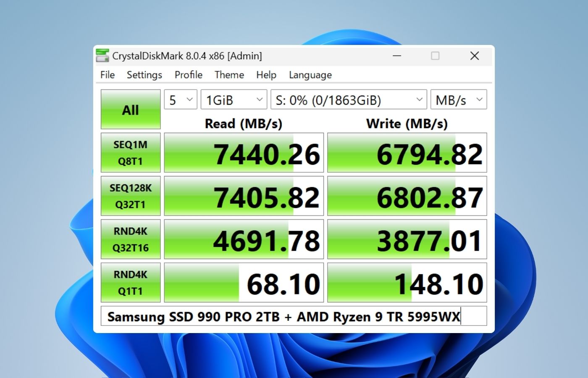Click the SEQ1M read result 7440.26
Screen dimensions: 588x378
[244, 152]
